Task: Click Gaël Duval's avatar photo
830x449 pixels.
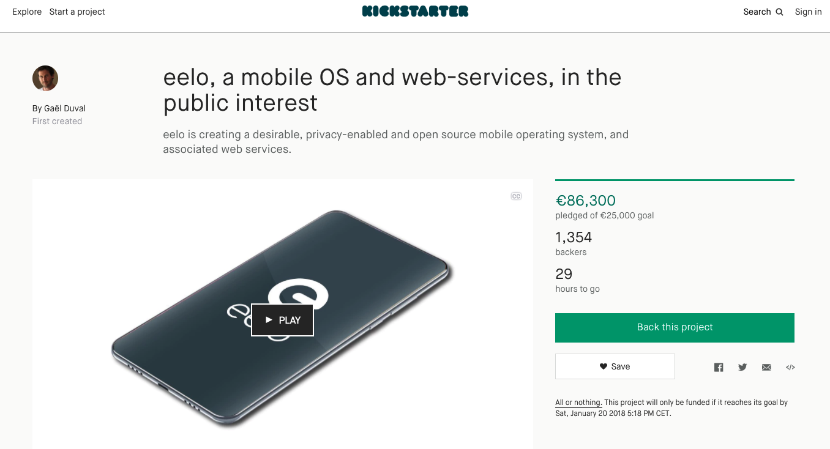Action: click(x=45, y=78)
